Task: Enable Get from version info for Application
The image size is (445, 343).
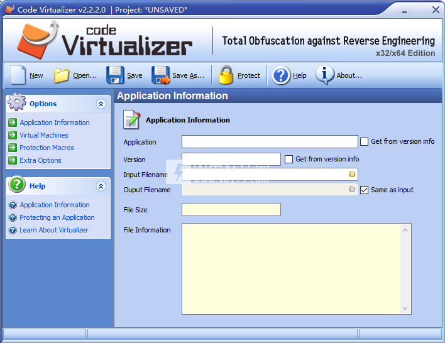Action: pyautogui.click(x=364, y=141)
